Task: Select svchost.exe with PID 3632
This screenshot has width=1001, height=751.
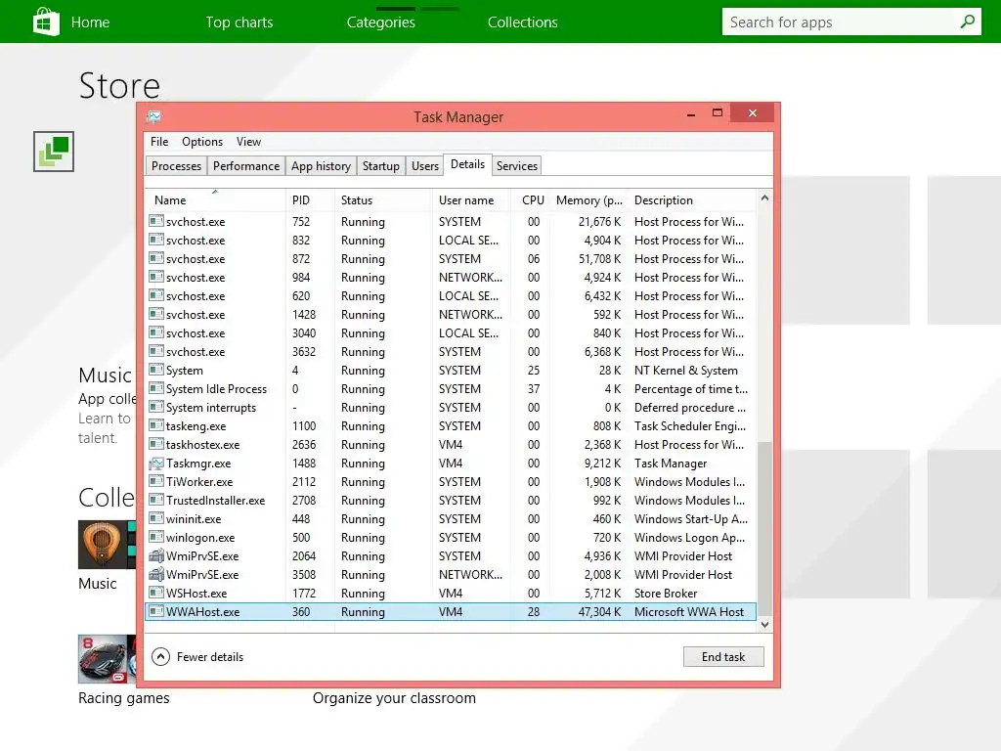Action: click(451, 351)
